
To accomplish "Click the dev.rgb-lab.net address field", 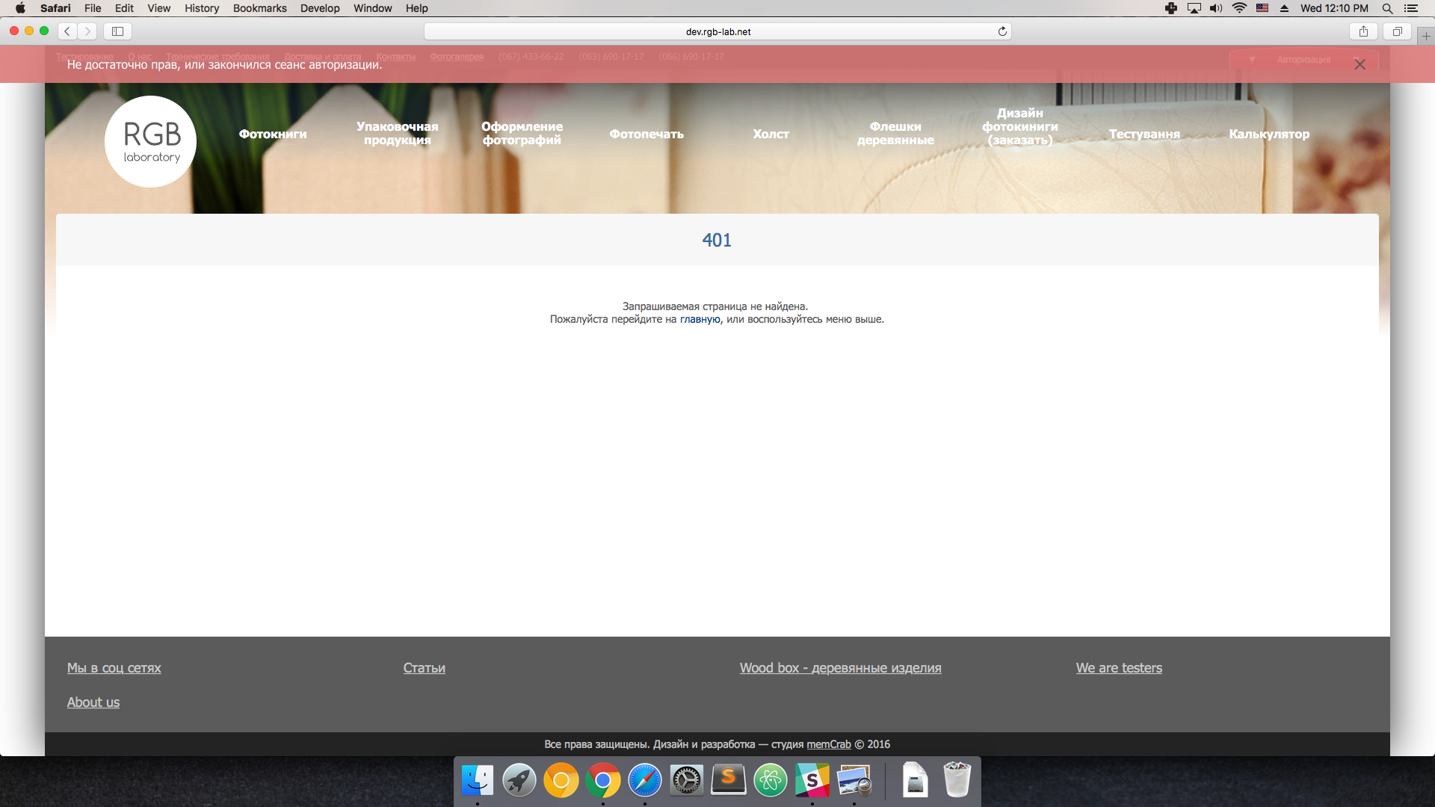I will (x=717, y=31).
